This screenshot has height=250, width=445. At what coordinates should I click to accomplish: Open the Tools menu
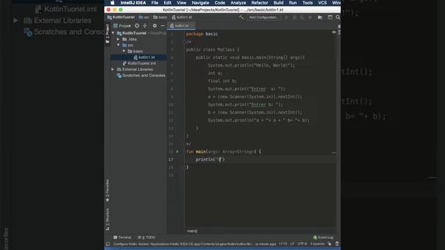pos(307,3)
